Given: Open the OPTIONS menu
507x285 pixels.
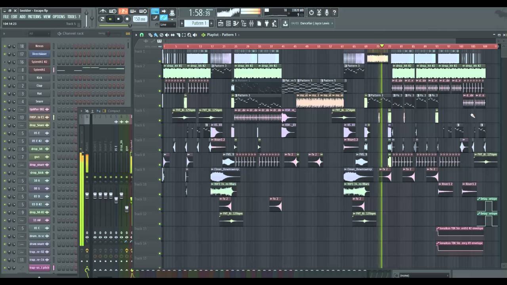Looking at the screenshot, I should [59, 17].
